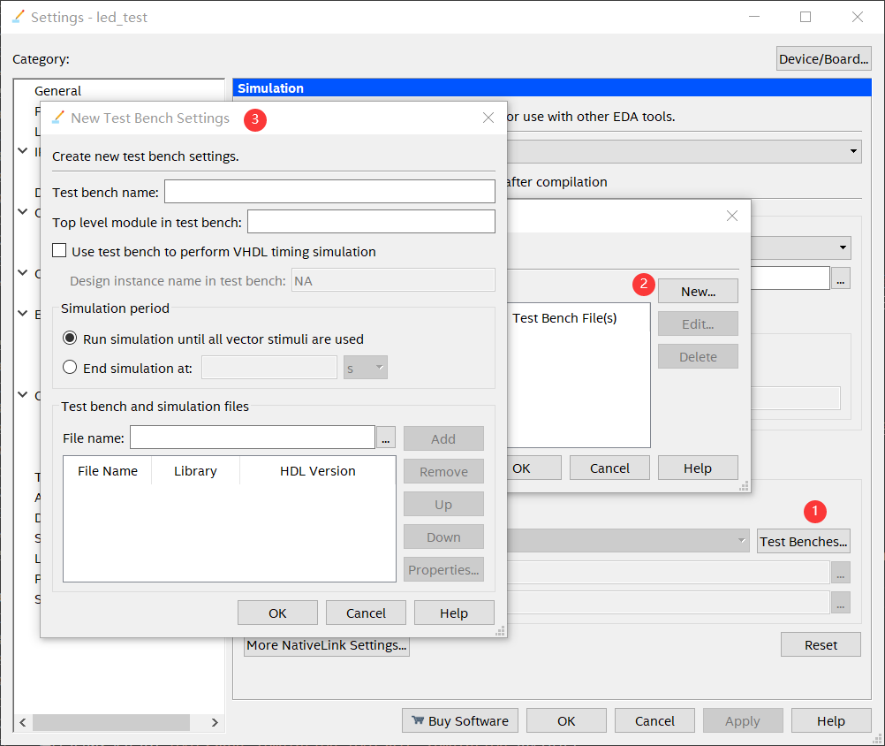Click the HDL Version column header
The image size is (885, 746).
click(317, 471)
